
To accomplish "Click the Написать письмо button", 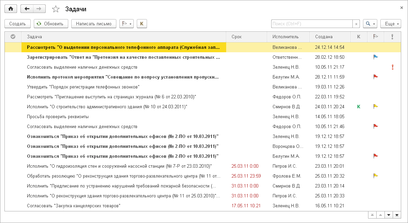I will [x=94, y=24].
